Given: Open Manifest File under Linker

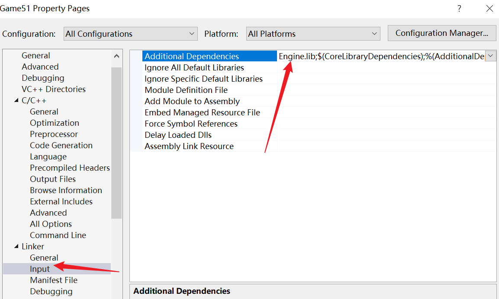Looking at the screenshot, I should click(54, 280).
